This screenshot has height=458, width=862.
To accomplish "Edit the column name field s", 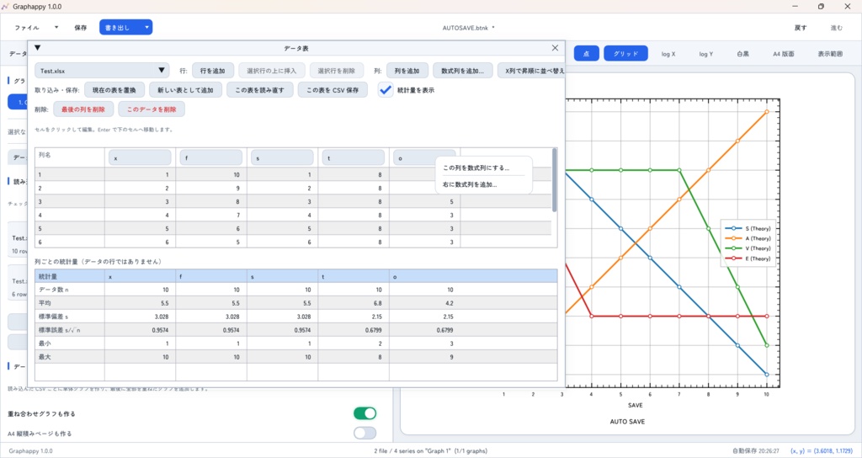I will (x=282, y=157).
